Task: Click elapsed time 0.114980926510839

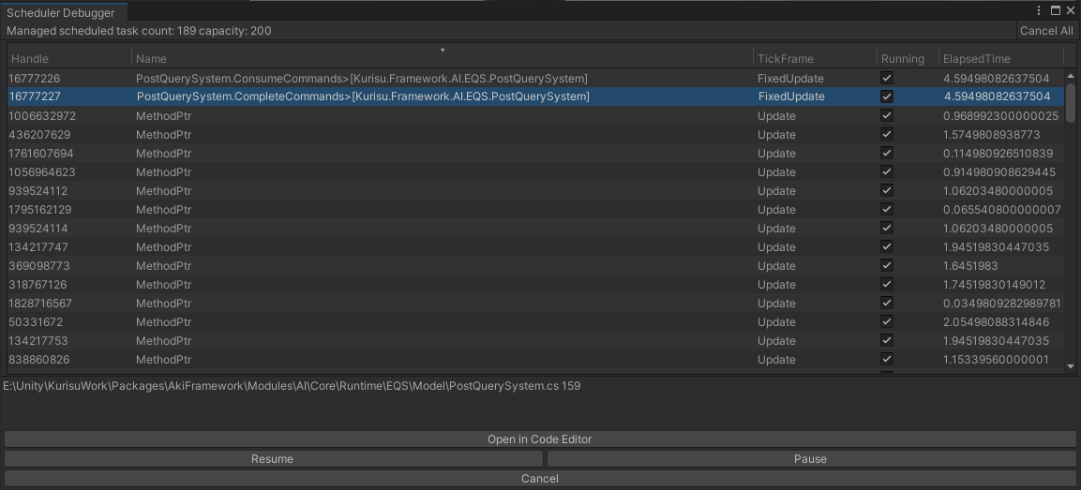Action: coord(998,153)
